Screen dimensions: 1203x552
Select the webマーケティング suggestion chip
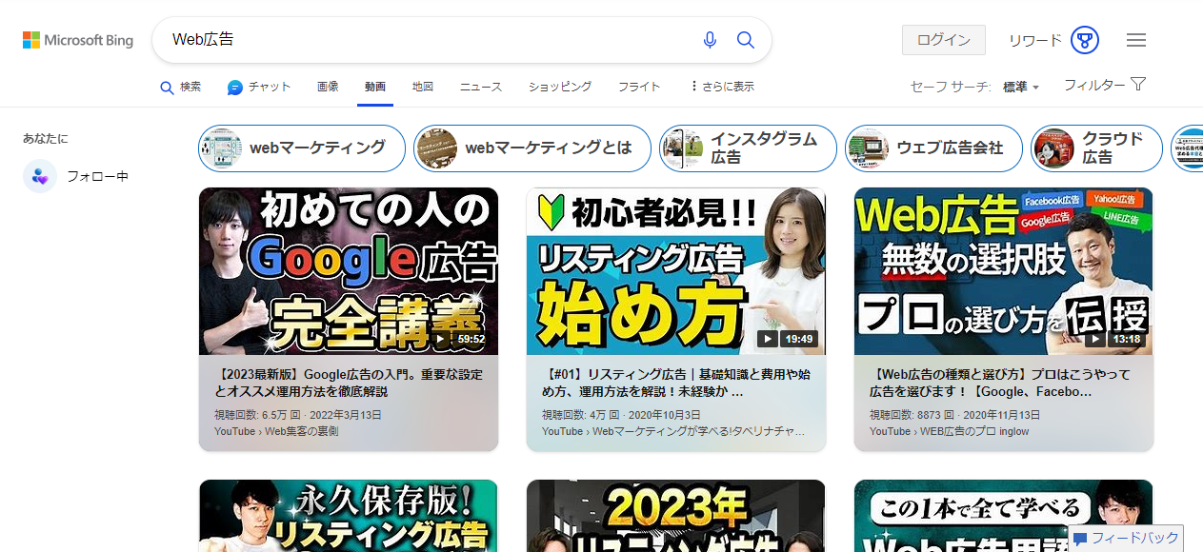click(302, 148)
